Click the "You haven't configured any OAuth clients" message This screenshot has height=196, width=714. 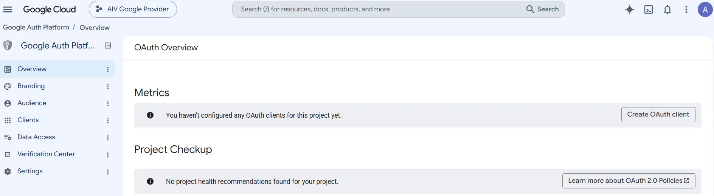pyautogui.click(x=254, y=115)
